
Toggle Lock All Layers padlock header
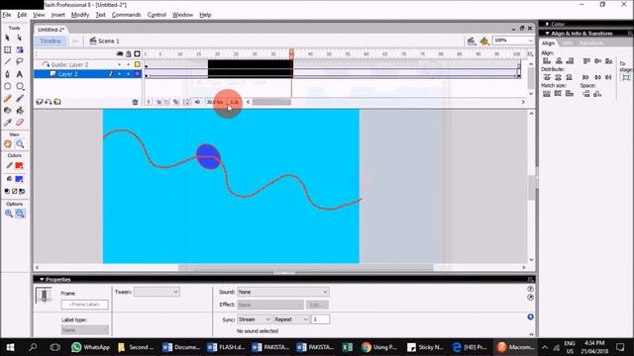129,53
